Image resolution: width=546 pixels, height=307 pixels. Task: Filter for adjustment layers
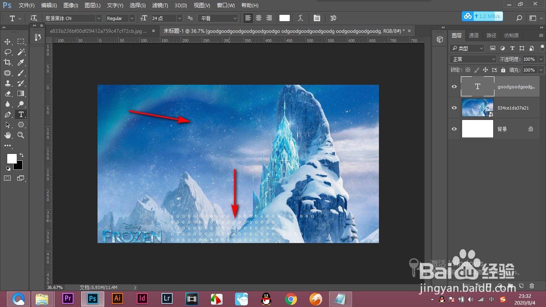502,48
